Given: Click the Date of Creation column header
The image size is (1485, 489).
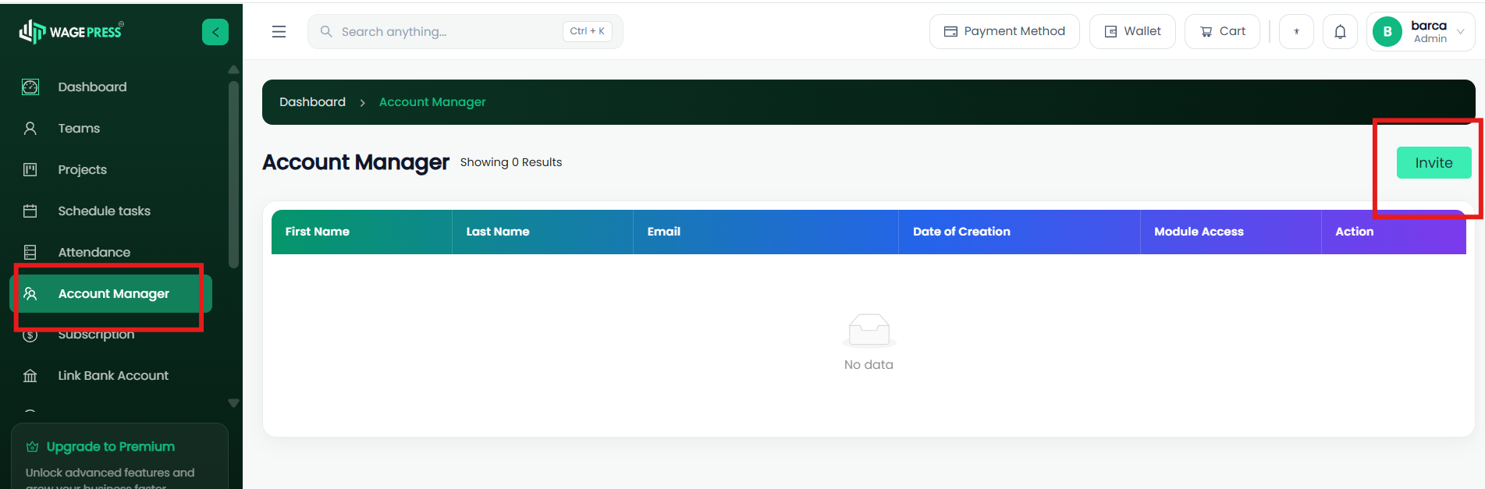Looking at the screenshot, I should [x=1020, y=232].
